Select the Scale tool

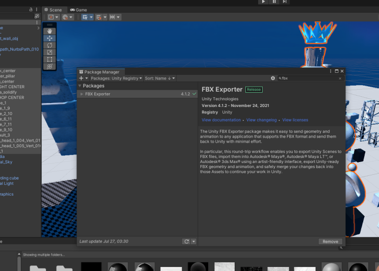pos(49,52)
